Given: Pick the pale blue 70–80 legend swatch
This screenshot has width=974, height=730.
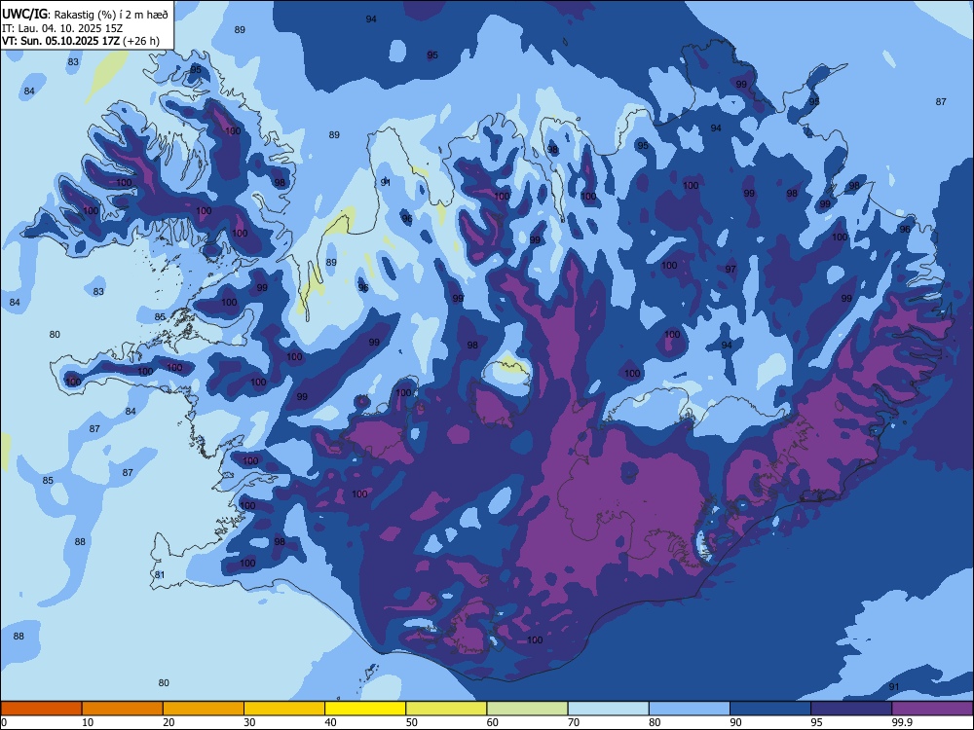Looking at the screenshot, I should 608,709.
